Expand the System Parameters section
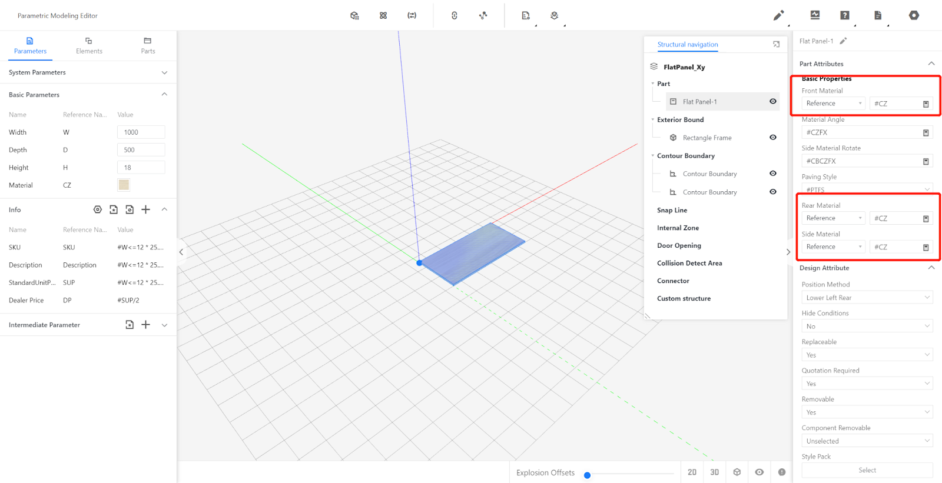 pos(164,72)
